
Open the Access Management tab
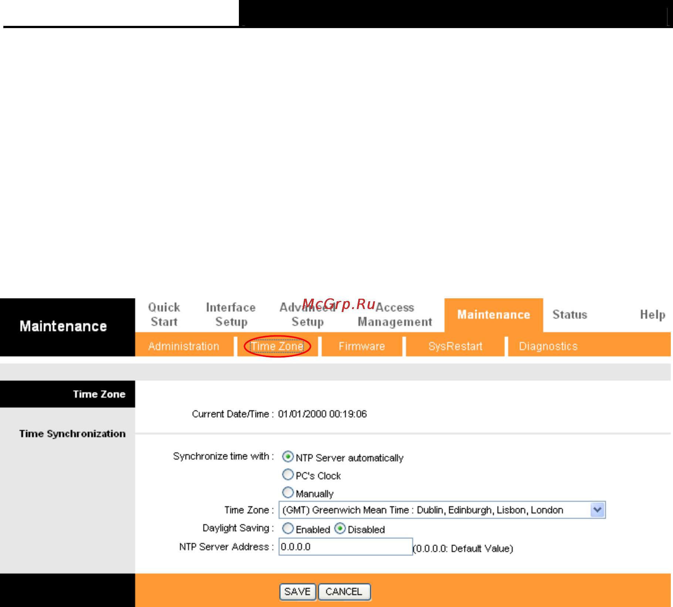click(x=395, y=315)
